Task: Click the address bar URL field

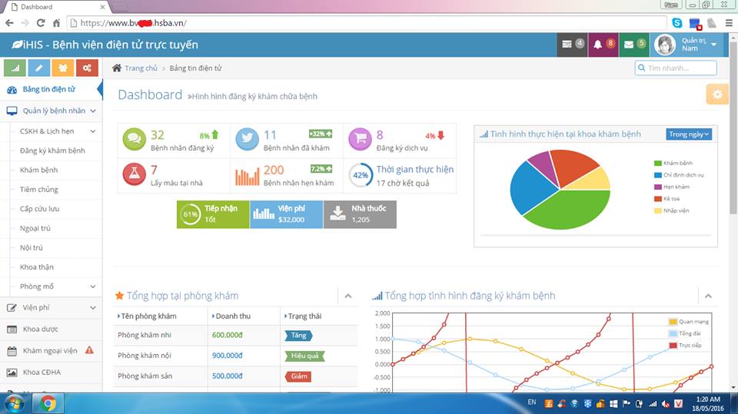Action: (x=367, y=22)
